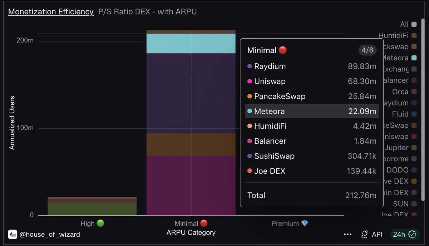429x246 pixels.
Task: Open the @house_of_wizard profile link
Action: [50, 235]
